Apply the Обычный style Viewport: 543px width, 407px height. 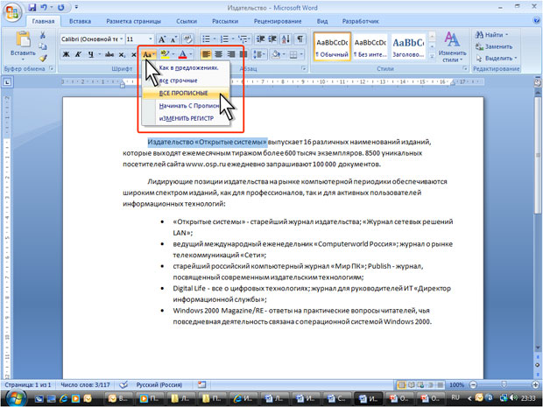332,47
